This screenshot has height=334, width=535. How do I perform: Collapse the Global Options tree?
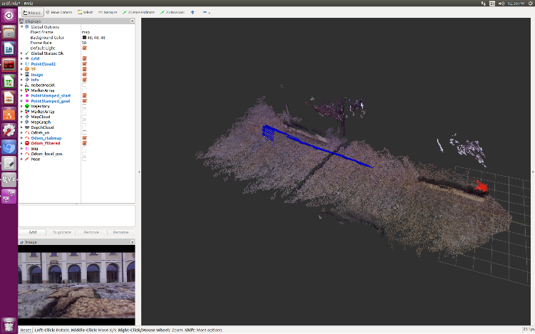click(21, 26)
